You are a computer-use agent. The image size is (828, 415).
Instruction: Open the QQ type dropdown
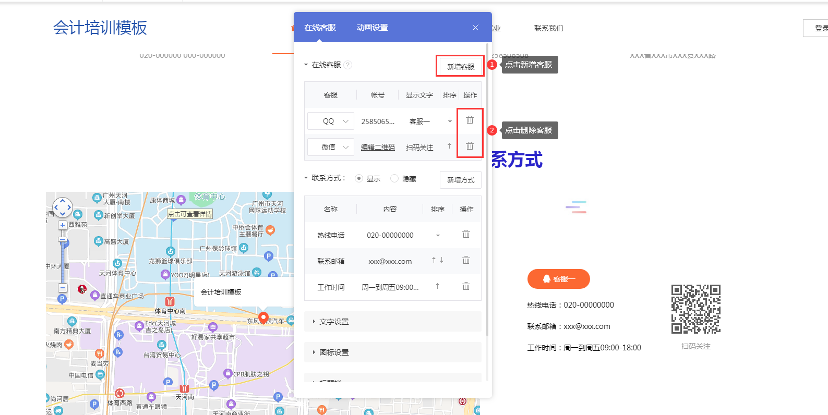tap(331, 121)
